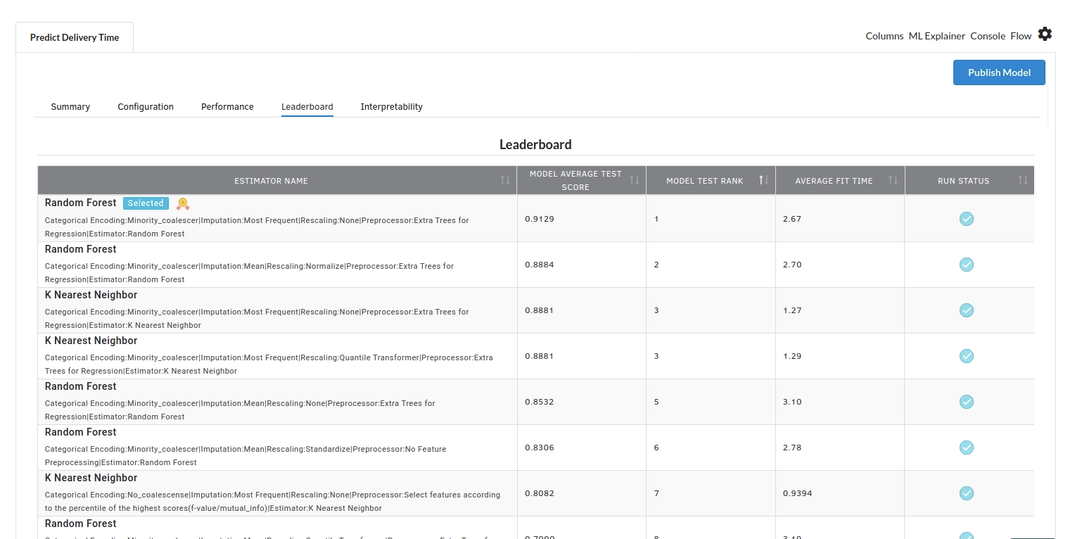Viewport: 1075px width, 539px height.
Task: Click the fit time value 2.78
Action: click(x=792, y=448)
